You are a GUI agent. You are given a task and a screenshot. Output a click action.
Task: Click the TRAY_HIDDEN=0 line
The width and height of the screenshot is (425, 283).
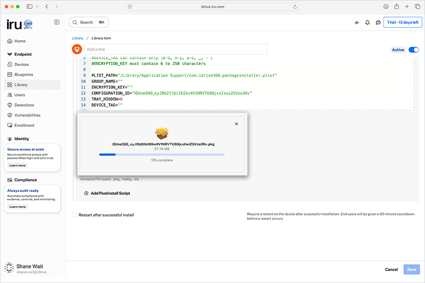(107, 99)
